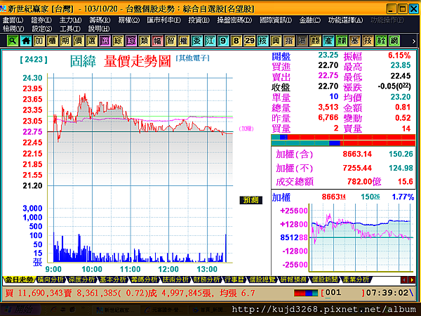Open the 畫面(L) menu
The image size is (421, 316).
[13, 20]
